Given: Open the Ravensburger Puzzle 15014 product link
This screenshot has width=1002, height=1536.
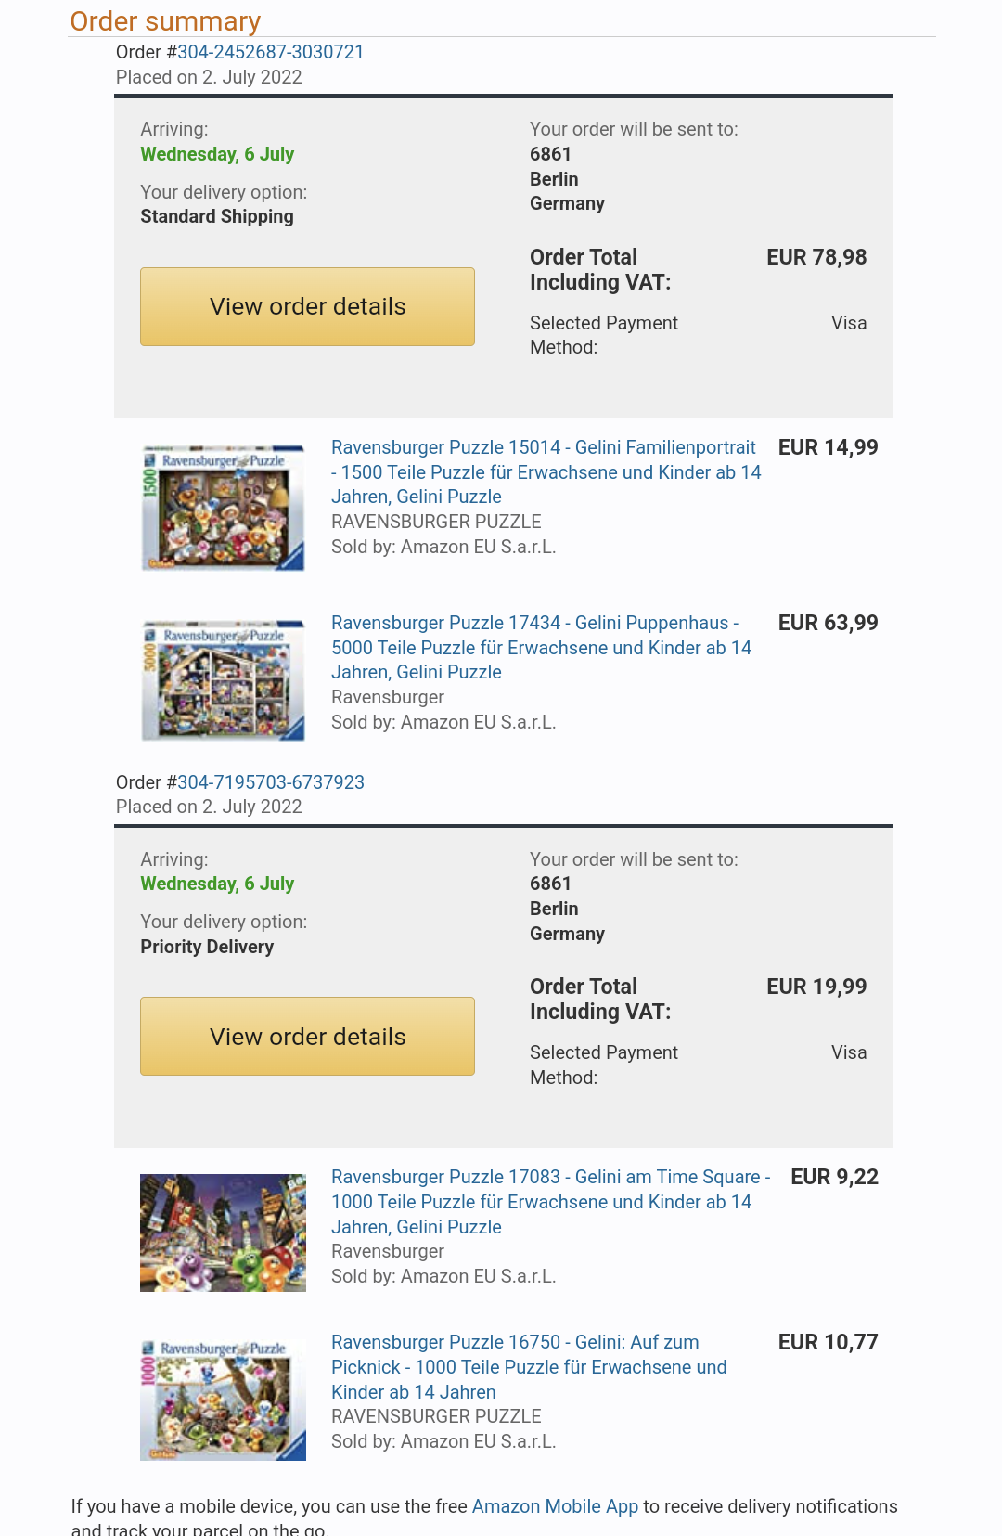Looking at the screenshot, I should [x=546, y=471].
